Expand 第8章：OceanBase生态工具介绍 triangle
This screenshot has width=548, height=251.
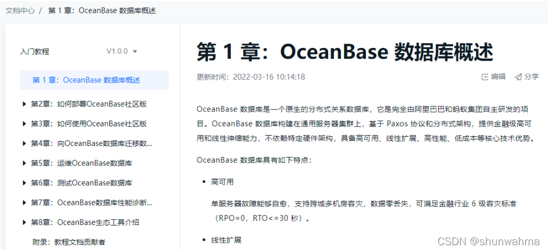pyautogui.click(x=24, y=222)
